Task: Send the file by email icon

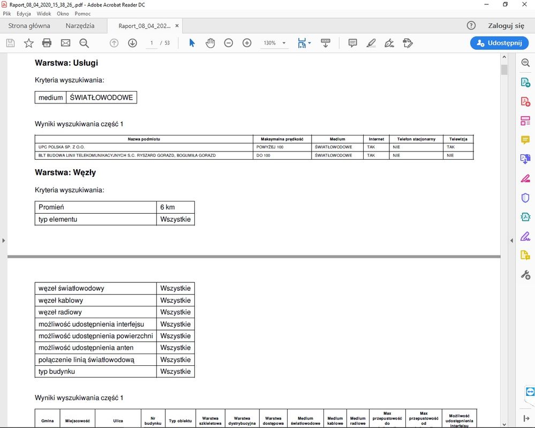Action: point(65,43)
